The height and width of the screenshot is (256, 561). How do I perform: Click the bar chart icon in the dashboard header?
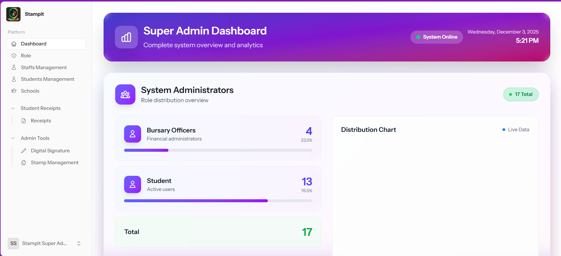point(126,37)
